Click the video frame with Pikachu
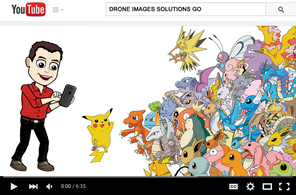This screenshot has width=296, height=195. pyautogui.click(x=148, y=101)
